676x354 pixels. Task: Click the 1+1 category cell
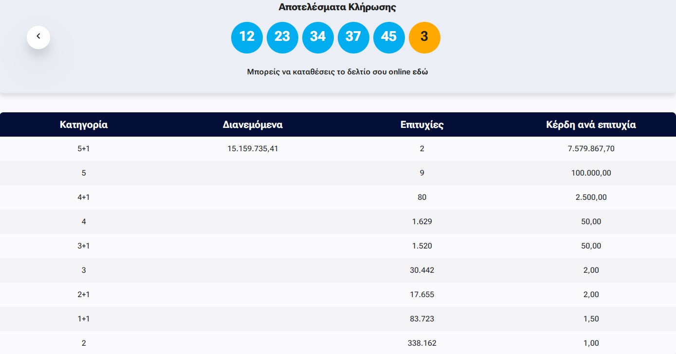click(84, 319)
